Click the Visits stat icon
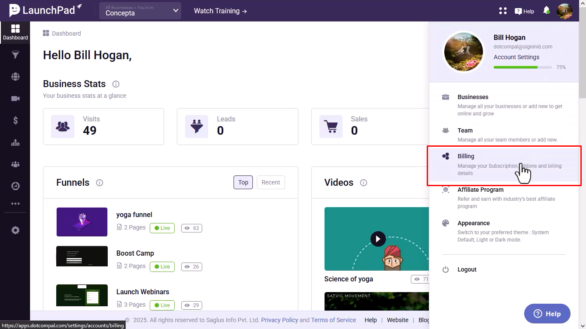The width and height of the screenshot is (586, 329). (63, 127)
